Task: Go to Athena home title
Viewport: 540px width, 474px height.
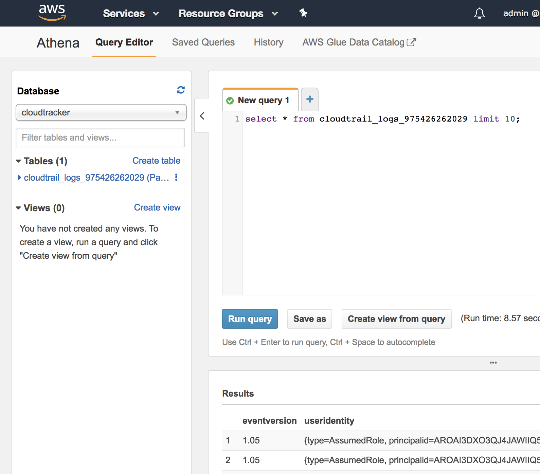Action: point(58,43)
